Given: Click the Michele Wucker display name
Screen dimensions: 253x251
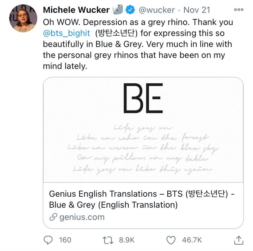Looking at the screenshot, I should pos(76,10).
